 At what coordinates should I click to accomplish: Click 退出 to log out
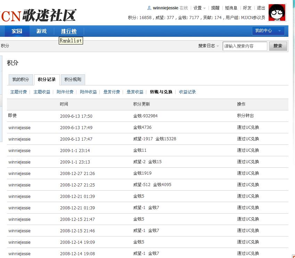click(x=261, y=8)
